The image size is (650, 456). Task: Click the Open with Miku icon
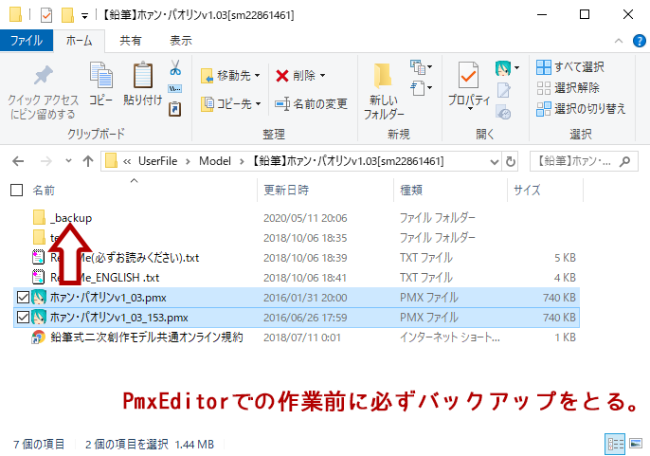point(503,67)
